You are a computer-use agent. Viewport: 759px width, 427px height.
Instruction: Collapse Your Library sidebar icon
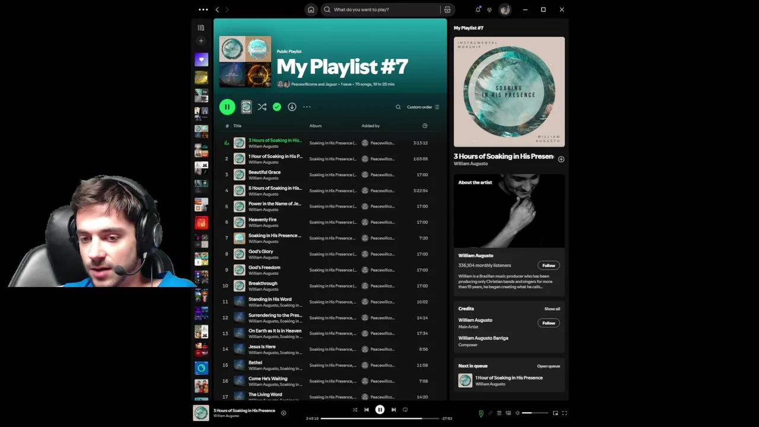click(x=201, y=28)
